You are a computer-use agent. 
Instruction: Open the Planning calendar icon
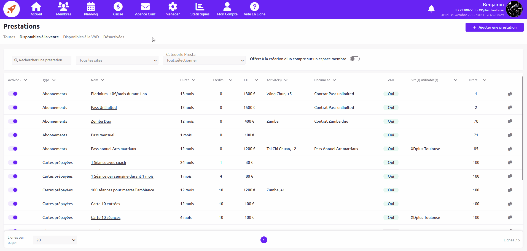pos(91,7)
